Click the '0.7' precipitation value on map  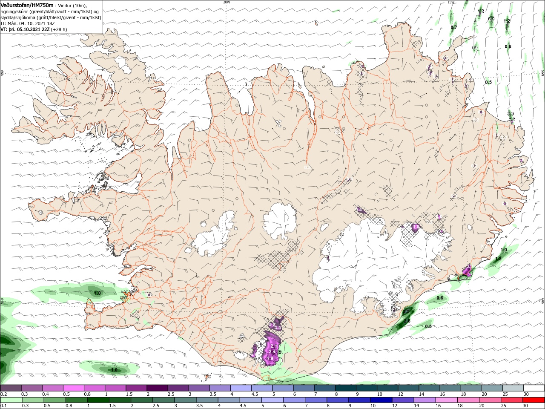pos(454,27)
